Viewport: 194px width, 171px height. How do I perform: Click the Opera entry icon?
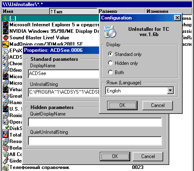coord(6,122)
